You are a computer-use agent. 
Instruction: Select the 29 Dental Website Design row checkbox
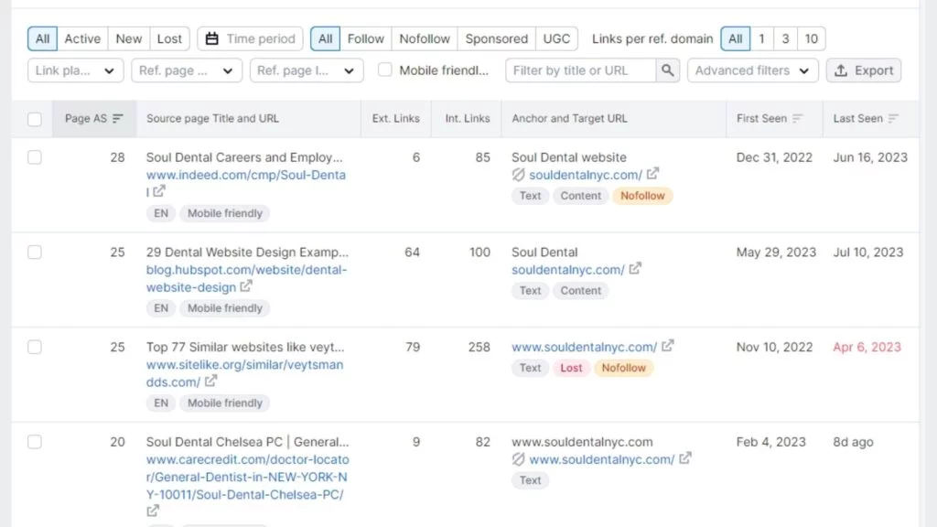coord(35,253)
